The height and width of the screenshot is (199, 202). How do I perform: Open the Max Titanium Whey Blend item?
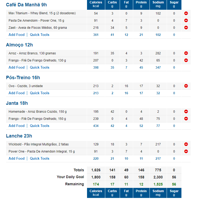[42, 13]
